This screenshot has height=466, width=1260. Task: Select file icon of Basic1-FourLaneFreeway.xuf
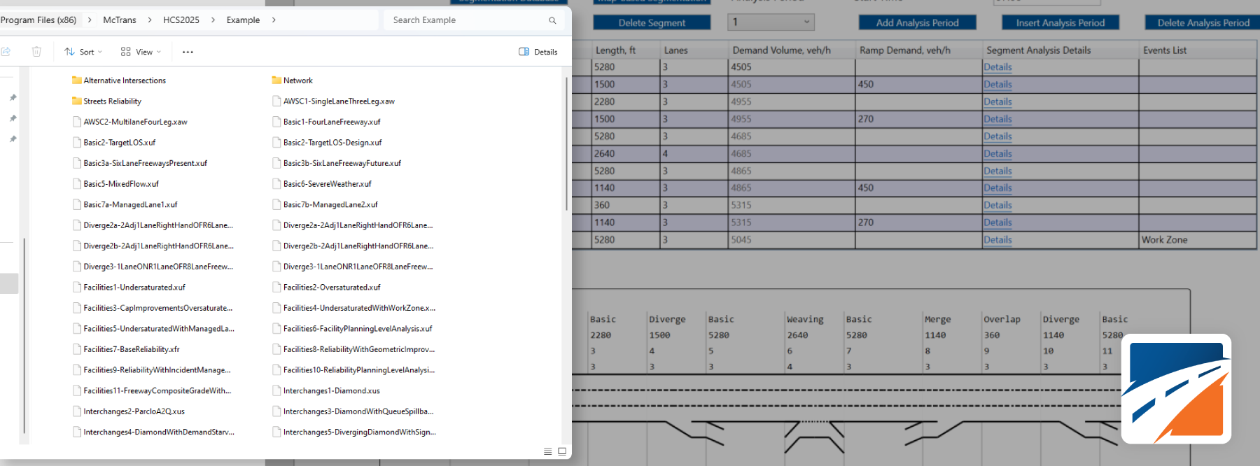click(277, 122)
